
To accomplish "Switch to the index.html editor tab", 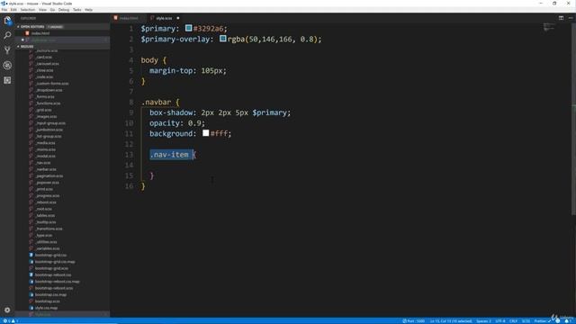I will pyautogui.click(x=128, y=18).
